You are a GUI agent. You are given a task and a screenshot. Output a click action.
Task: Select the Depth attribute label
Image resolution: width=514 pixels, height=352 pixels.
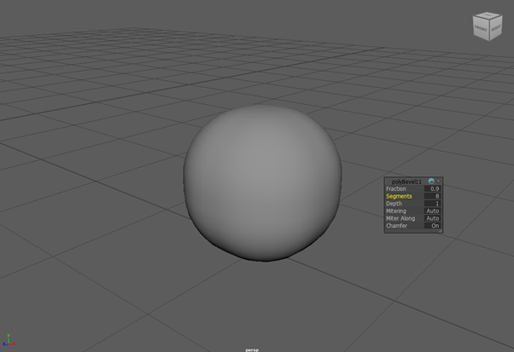[x=394, y=204]
